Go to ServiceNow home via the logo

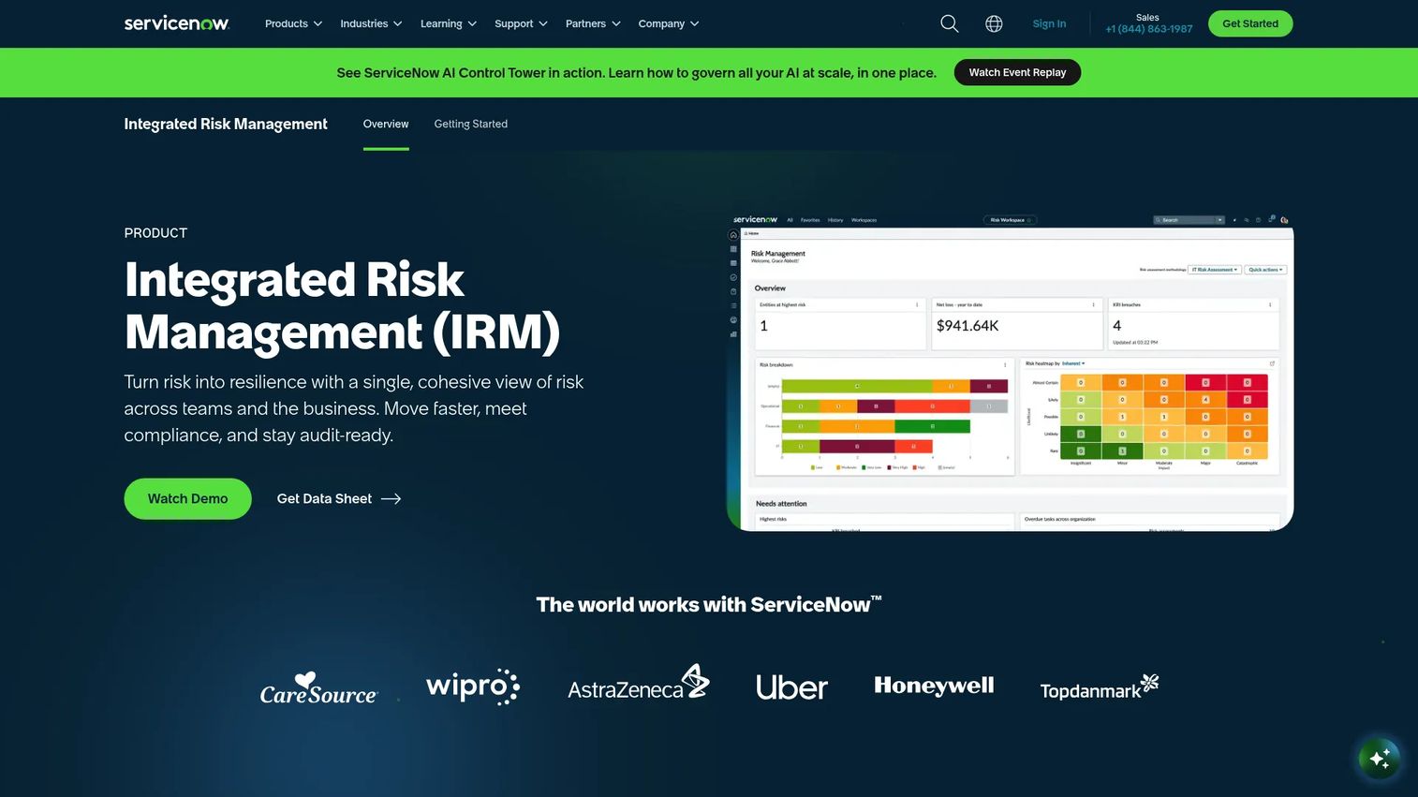(x=177, y=23)
